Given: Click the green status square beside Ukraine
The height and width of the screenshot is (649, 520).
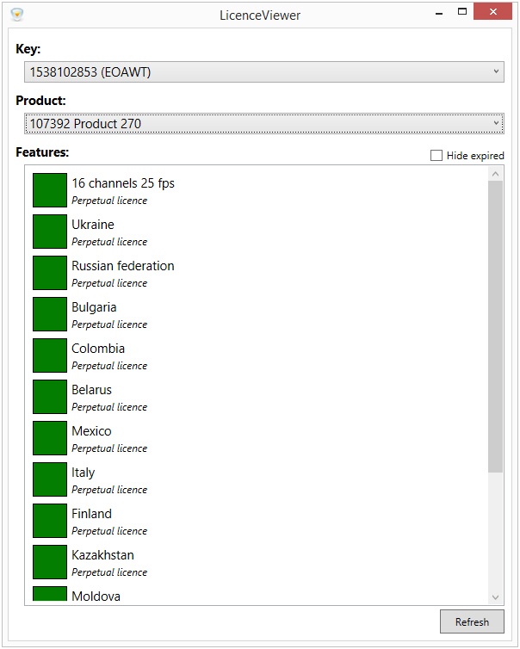Looking at the screenshot, I should (50, 232).
